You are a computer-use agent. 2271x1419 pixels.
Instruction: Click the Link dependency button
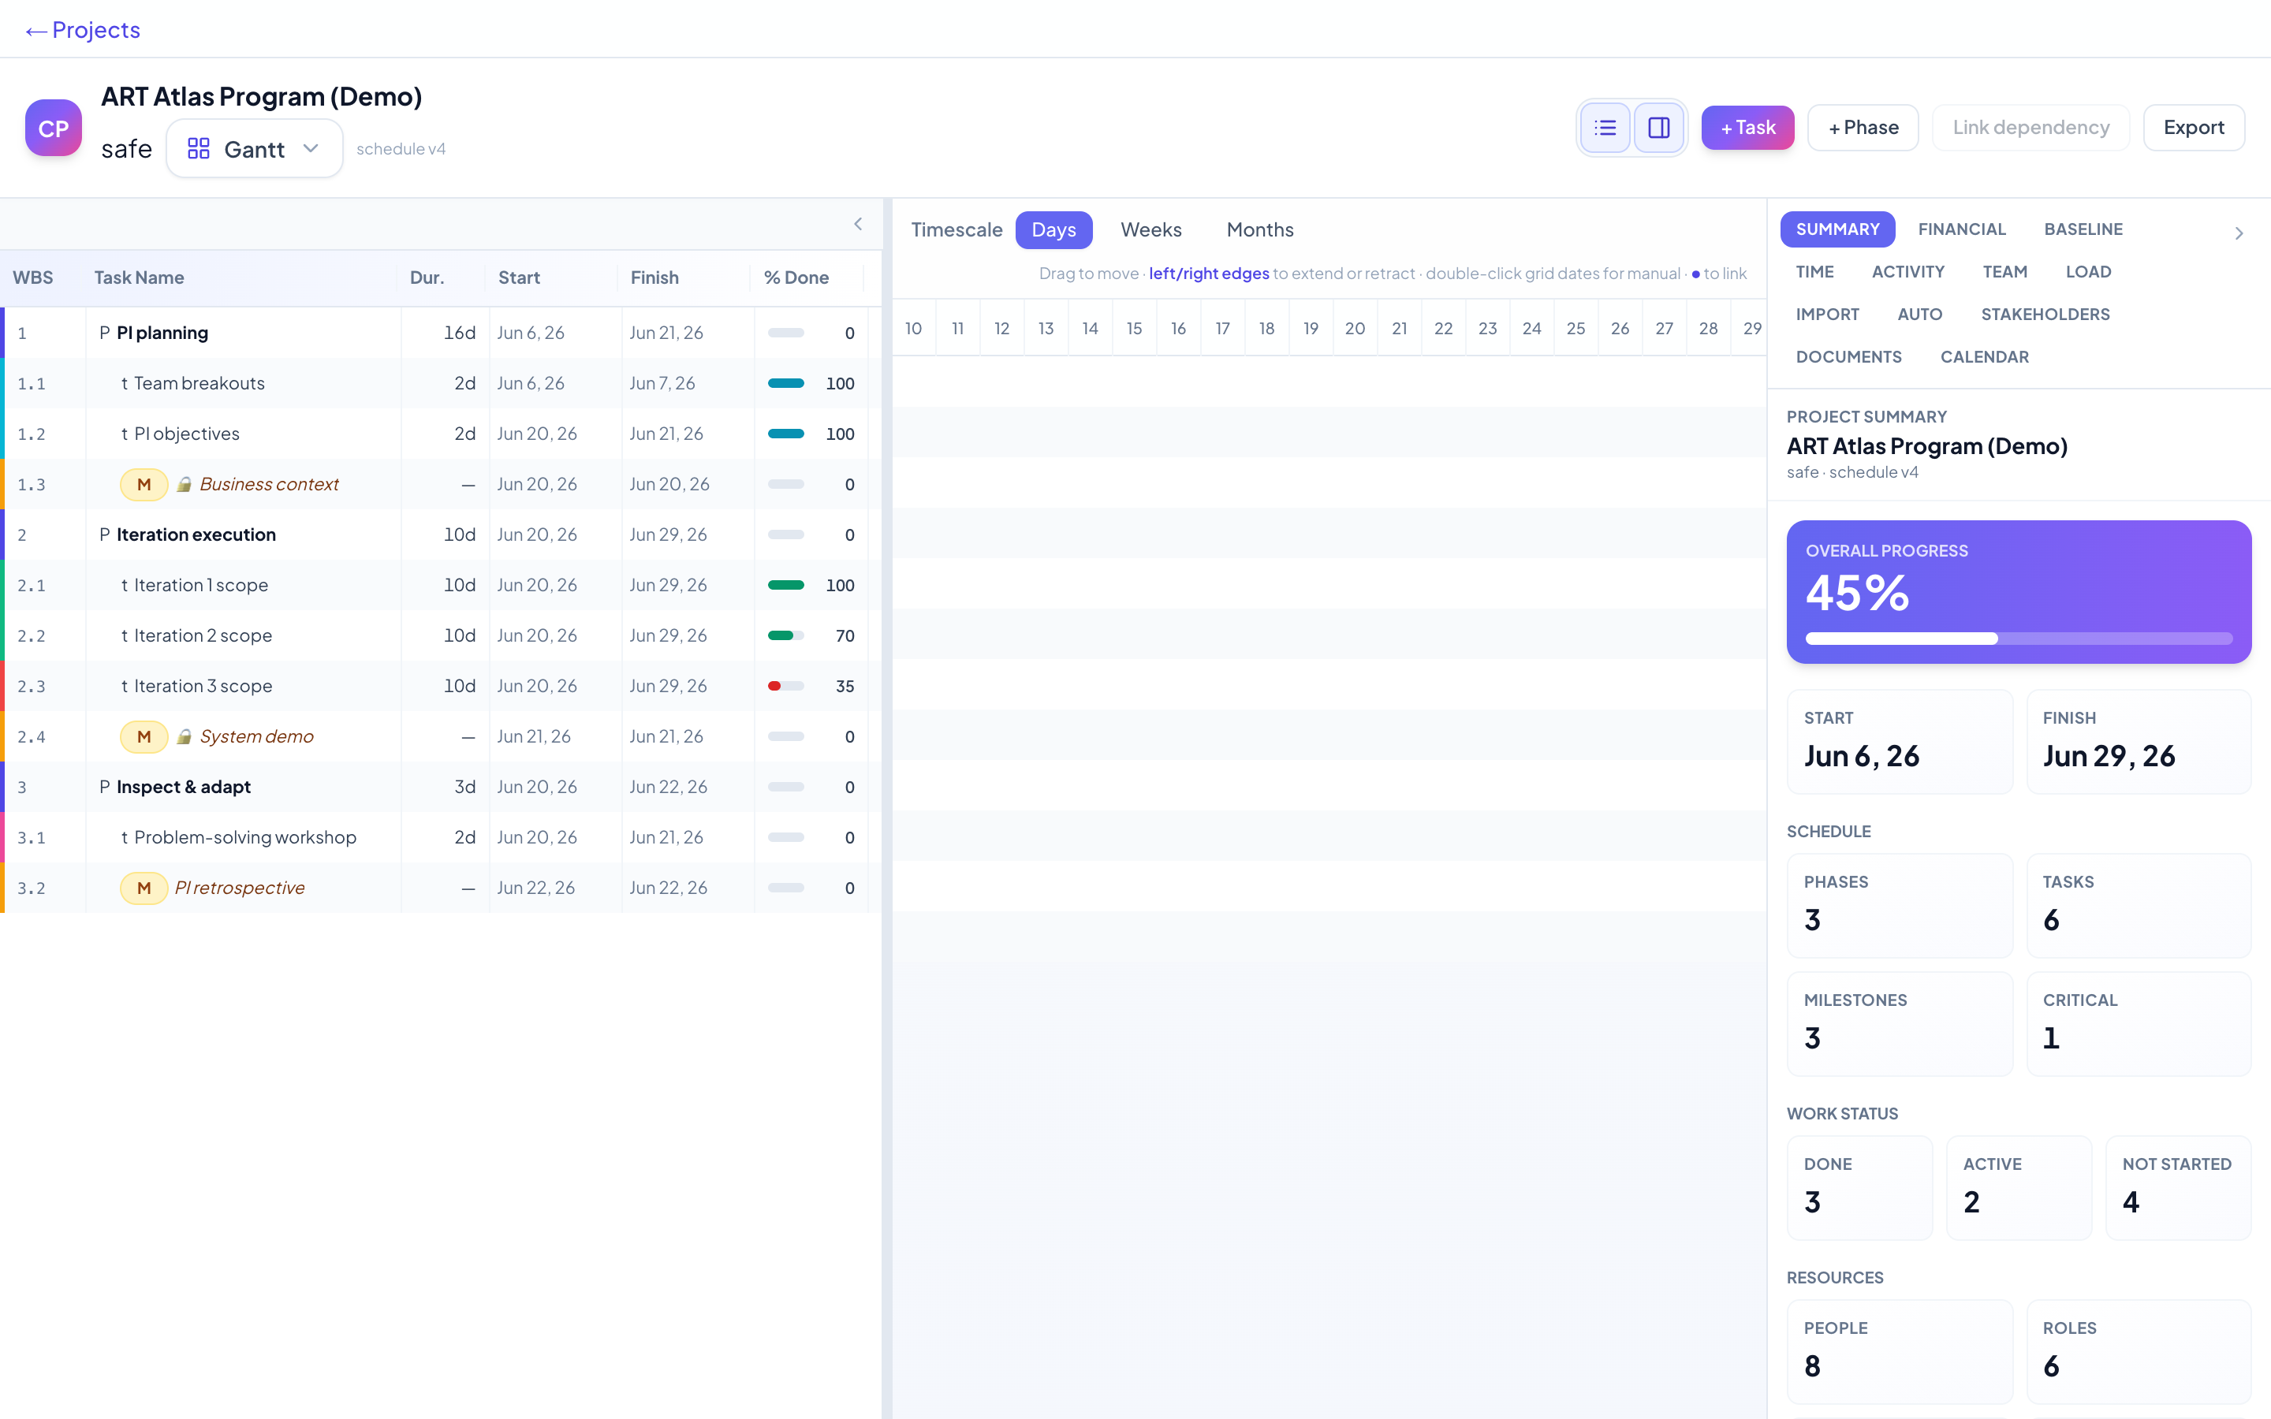click(x=2030, y=128)
